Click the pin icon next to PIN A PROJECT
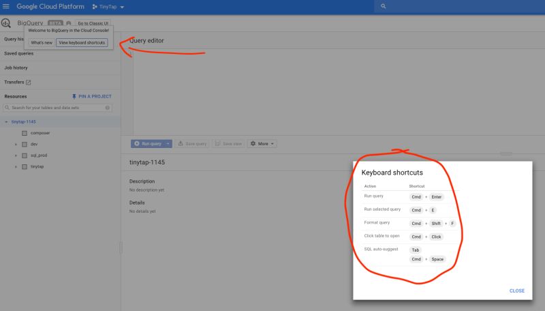The image size is (545, 311). click(74, 96)
